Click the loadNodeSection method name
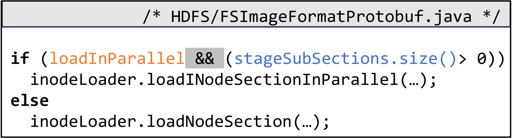 click(x=220, y=122)
